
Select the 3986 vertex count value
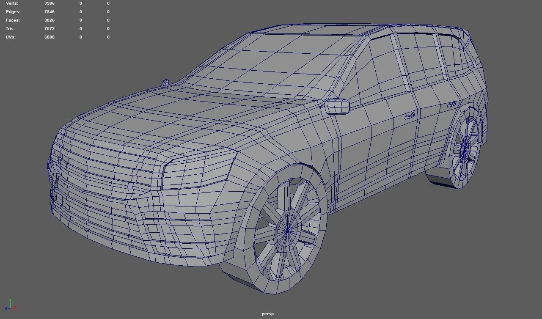coord(50,3)
